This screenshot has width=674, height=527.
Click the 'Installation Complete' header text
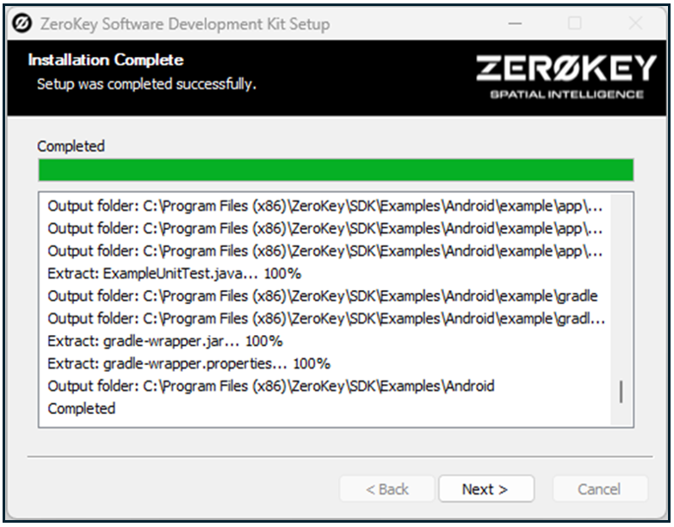[x=105, y=60]
